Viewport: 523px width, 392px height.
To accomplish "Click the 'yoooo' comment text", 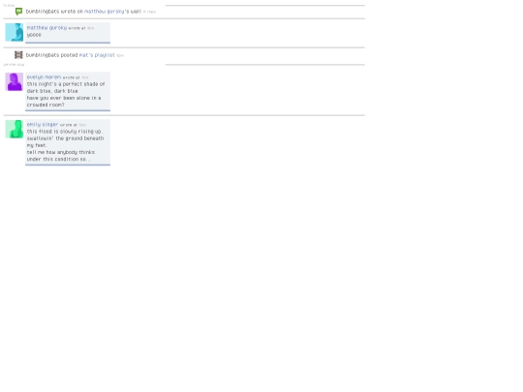I will [x=34, y=35].
